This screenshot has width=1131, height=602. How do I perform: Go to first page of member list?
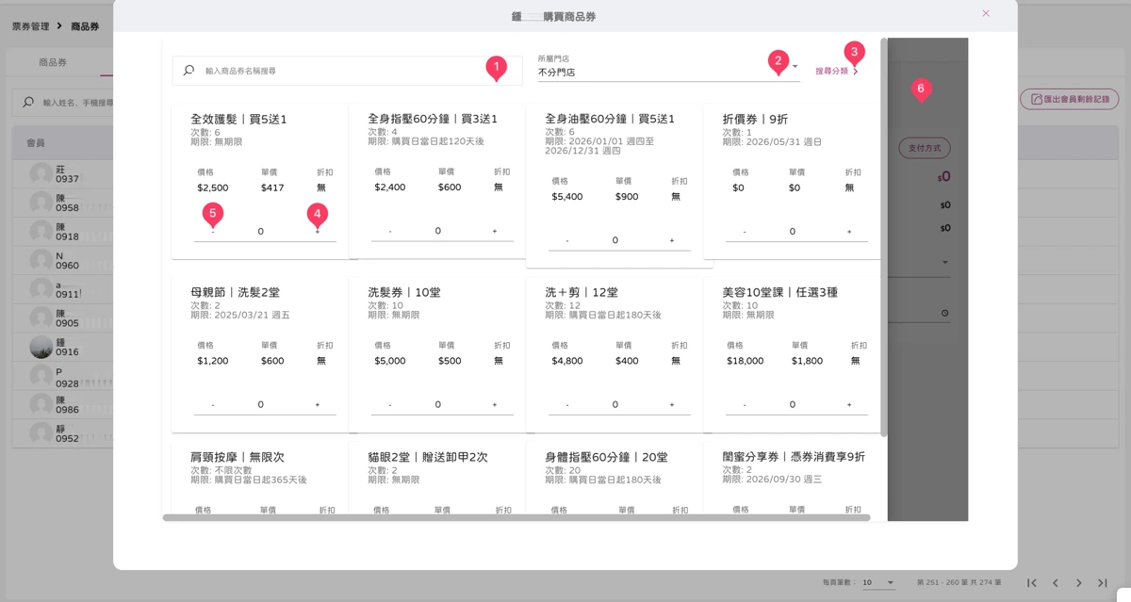[1032, 583]
